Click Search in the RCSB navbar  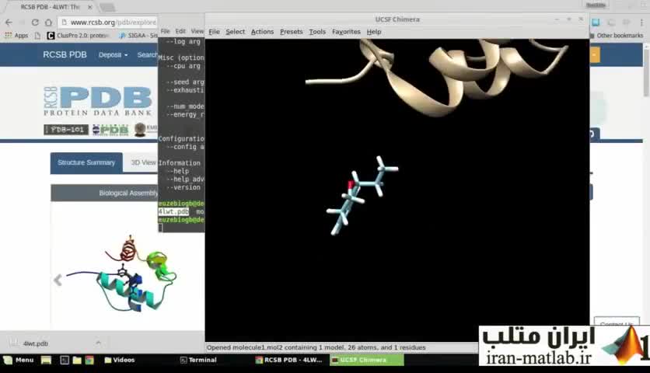[x=147, y=54]
